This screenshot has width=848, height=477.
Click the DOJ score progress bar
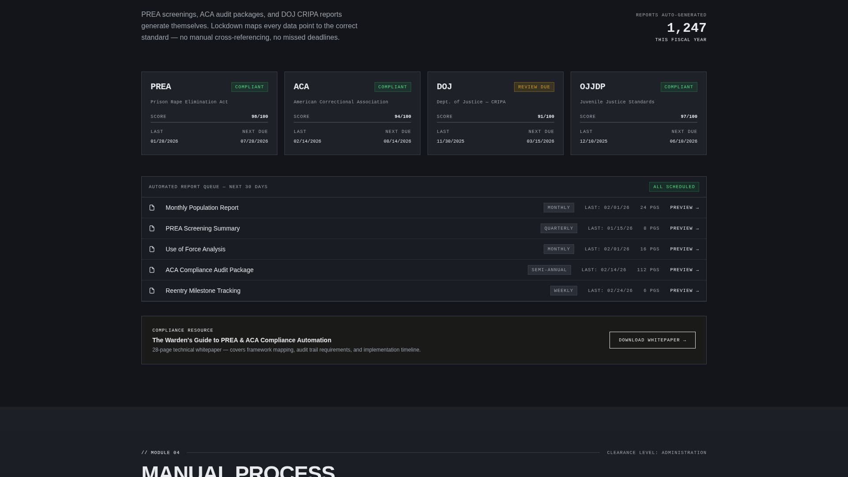[496, 122]
